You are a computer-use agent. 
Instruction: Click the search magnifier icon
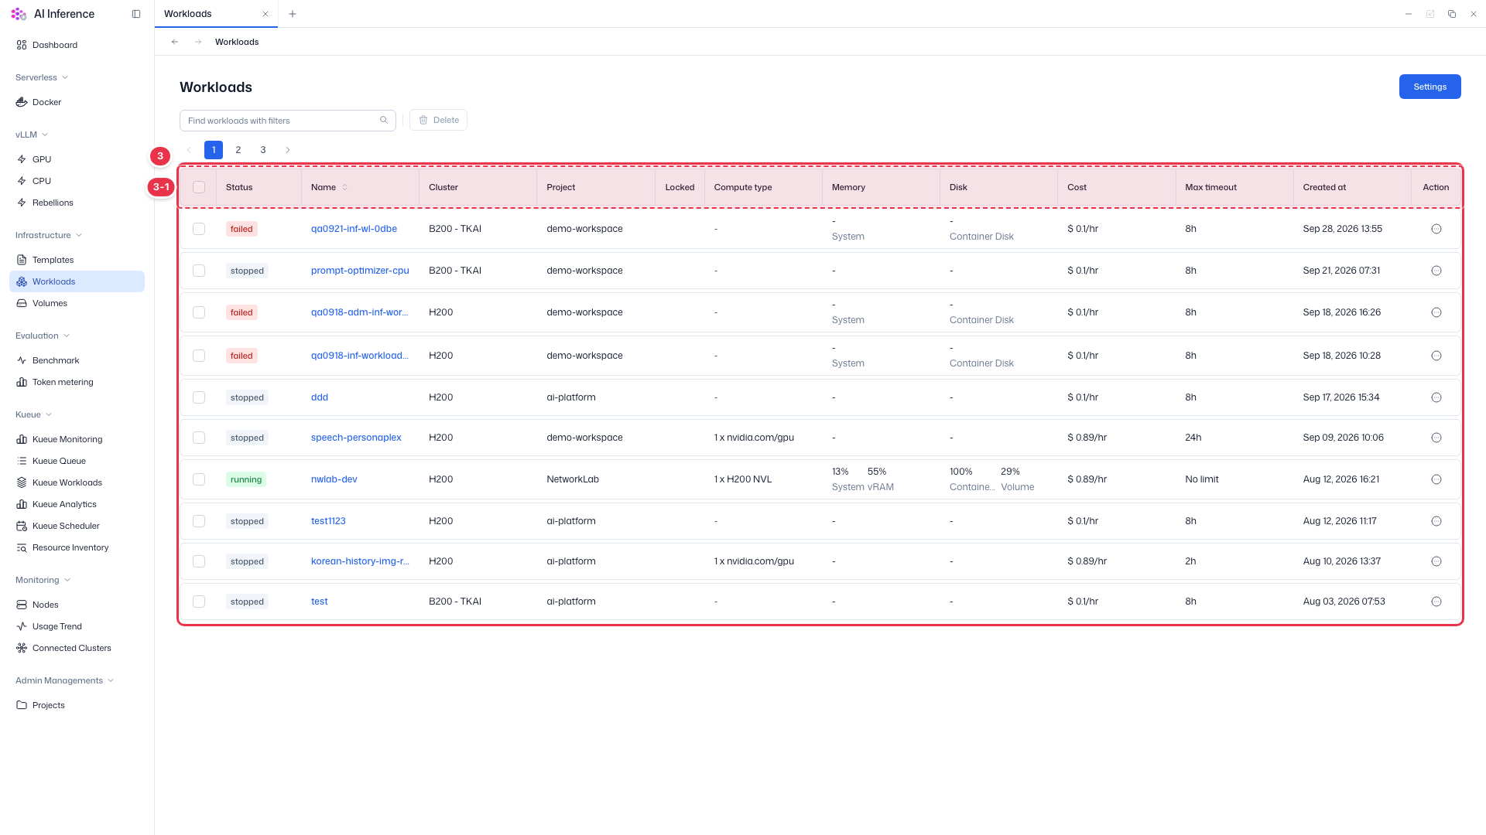click(x=384, y=120)
